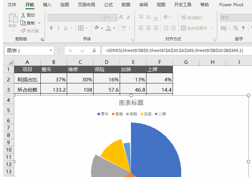This screenshot has height=177, width=252.
Task: Open the Name Box dropdown arrow
Action: (51, 51)
